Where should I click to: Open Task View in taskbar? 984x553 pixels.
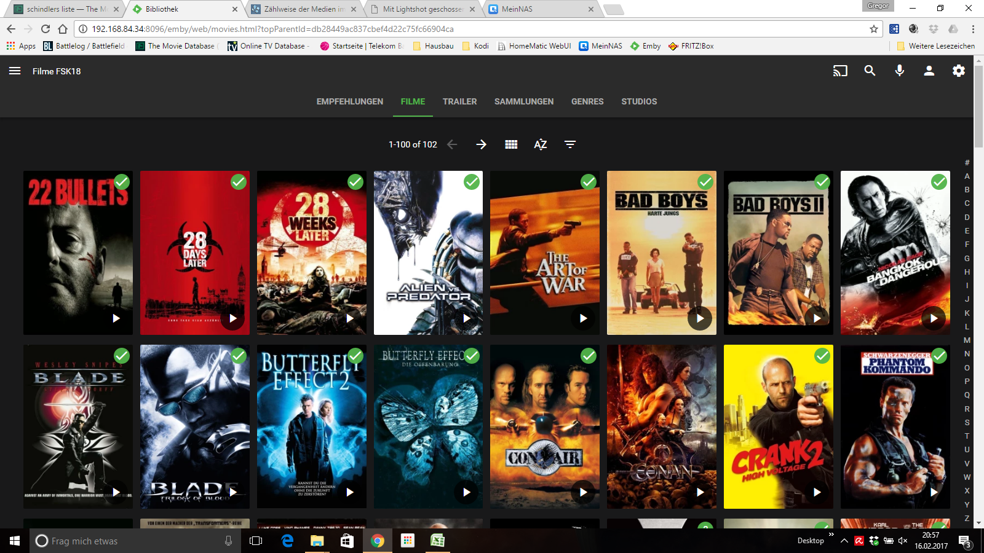[x=256, y=541]
